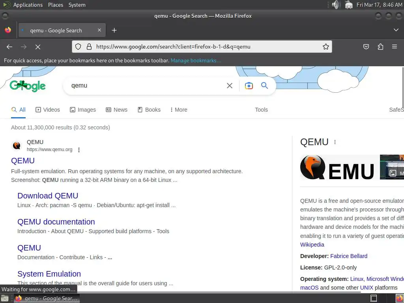Click the network status panel icon
The height and width of the screenshot is (303, 404).
click(349, 5)
